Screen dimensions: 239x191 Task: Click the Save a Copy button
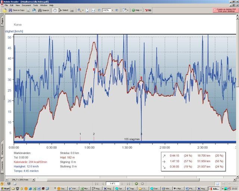pos(17,10)
